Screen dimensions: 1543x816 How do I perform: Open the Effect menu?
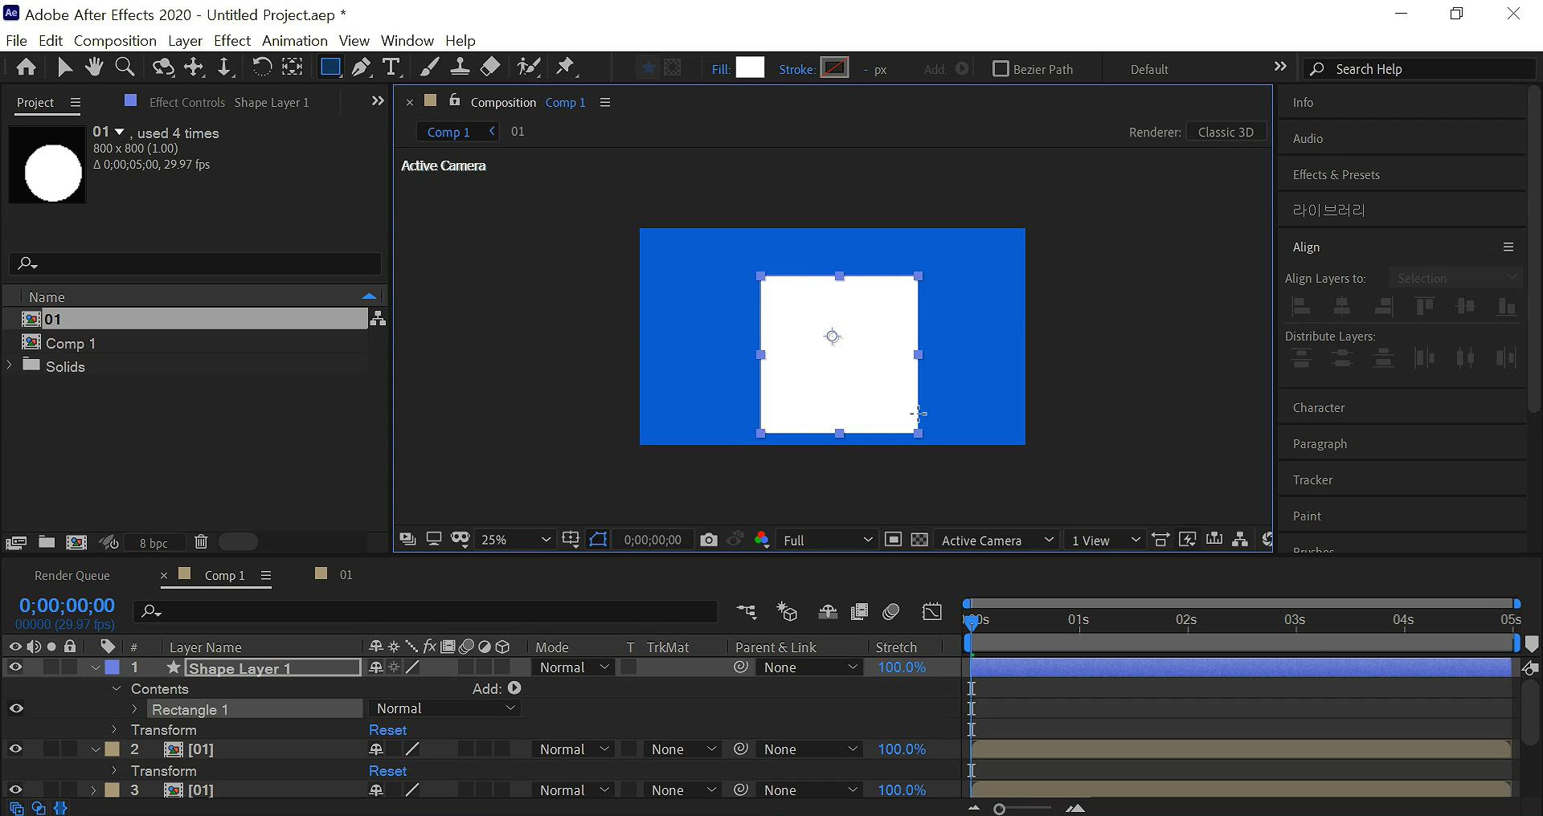(231, 40)
